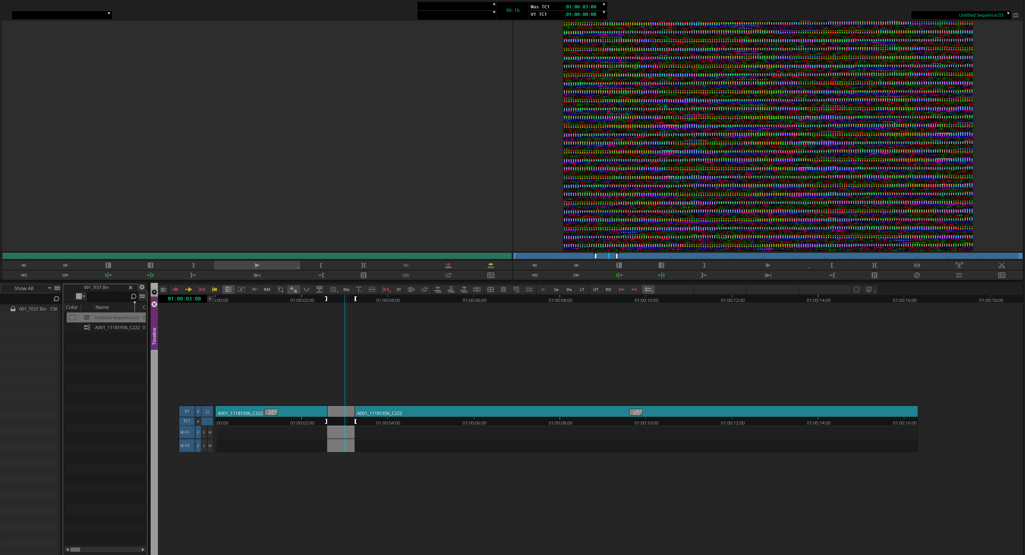Open the bin view mode dropdown
The image size is (1025, 555).
[x=80, y=296]
